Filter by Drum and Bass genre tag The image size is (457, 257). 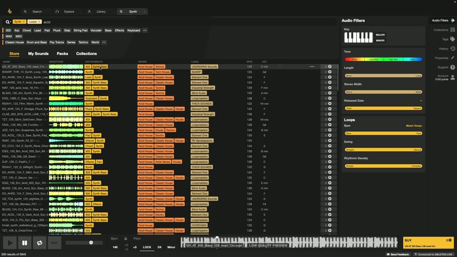coord(36,42)
